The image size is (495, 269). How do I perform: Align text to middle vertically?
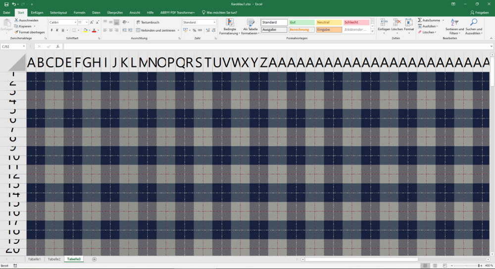(111, 22)
